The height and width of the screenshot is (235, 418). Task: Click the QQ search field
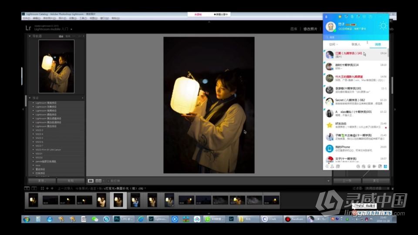pyautogui.click(x=356, y=37)
